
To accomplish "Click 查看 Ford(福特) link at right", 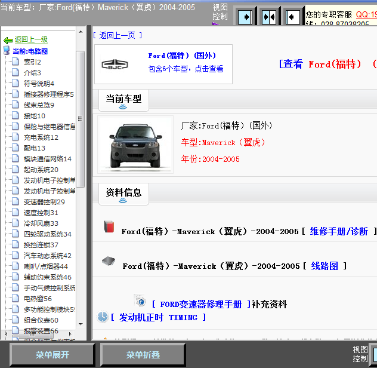I will pyautogui.click(x=327, y=65).
